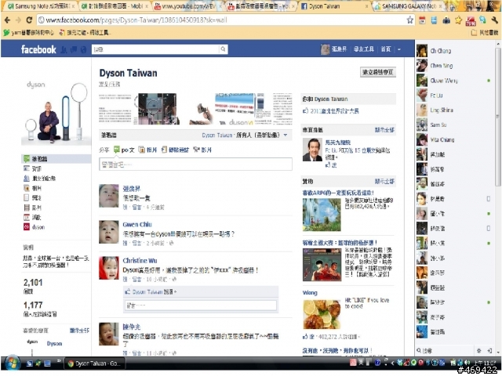Open chat with Vita Chiang
The height and width of the screenshot is (376, 502).
[455, 139]
